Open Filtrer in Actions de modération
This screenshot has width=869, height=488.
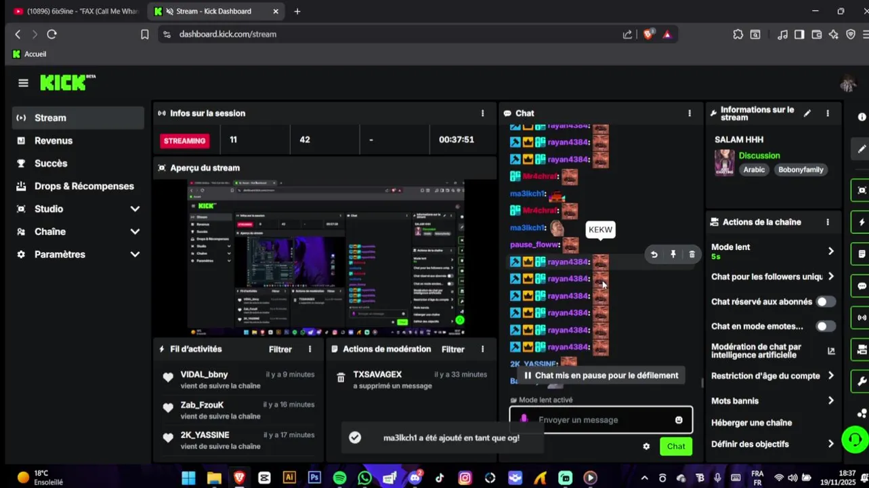click(x=453, y=349)
